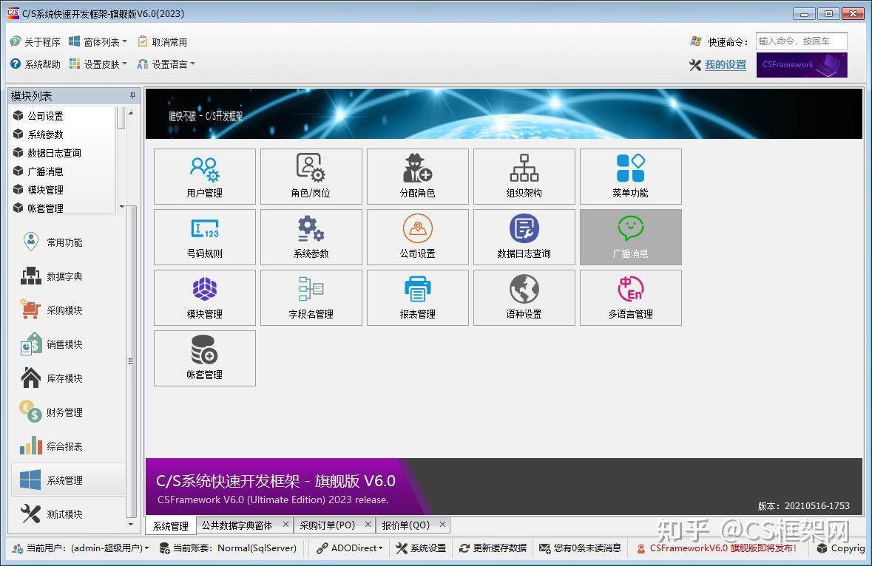872x566 pixels.
Task: Click the 菜单功能 tile
Action: (x=630, y=176)
